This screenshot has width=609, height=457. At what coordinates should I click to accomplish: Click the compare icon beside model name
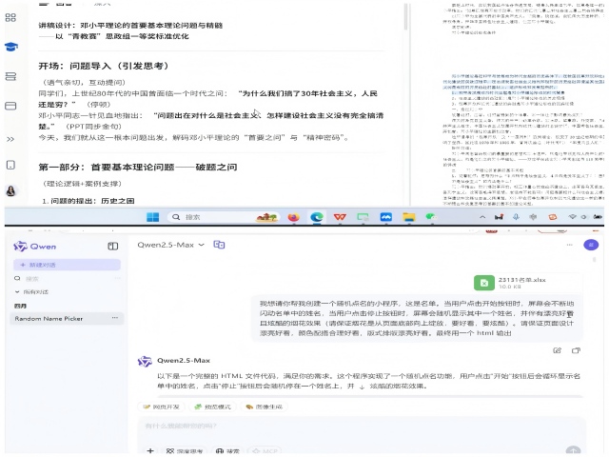(x=219, y=245)
